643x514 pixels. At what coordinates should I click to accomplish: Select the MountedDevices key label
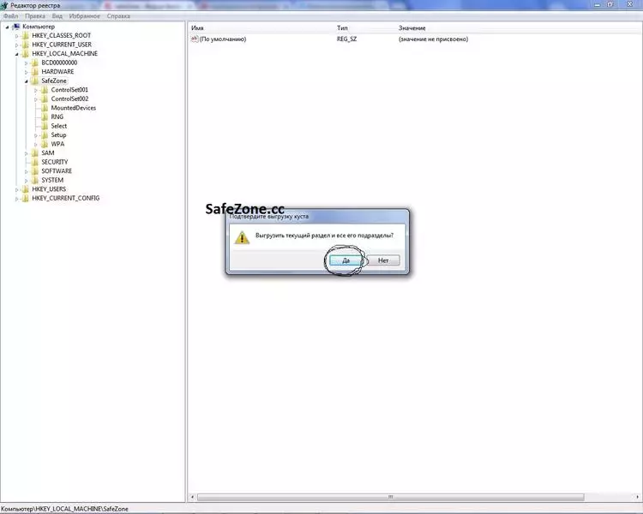click(x=74, y=108)
